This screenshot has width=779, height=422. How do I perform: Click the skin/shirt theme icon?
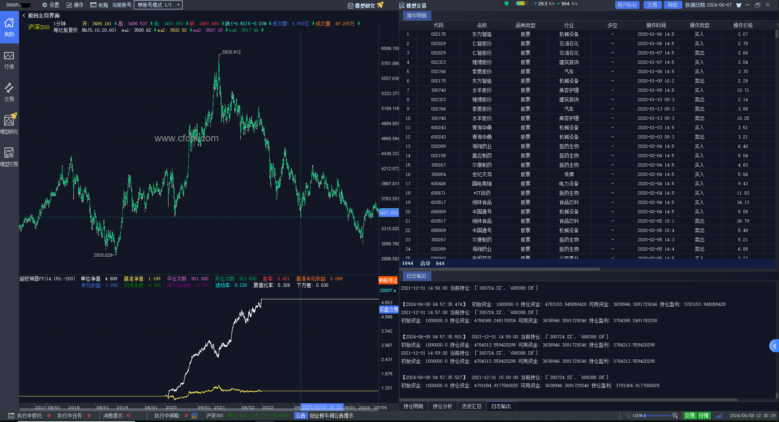pos(739,5)
